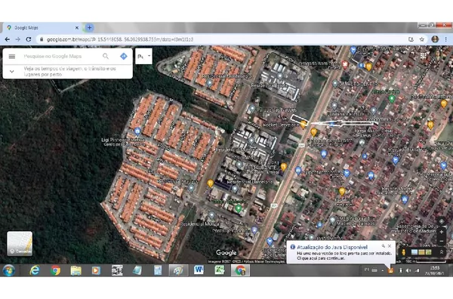Screen dimensions: 453x299
Task: Click the red pin near top of highway
Action: 345,65
